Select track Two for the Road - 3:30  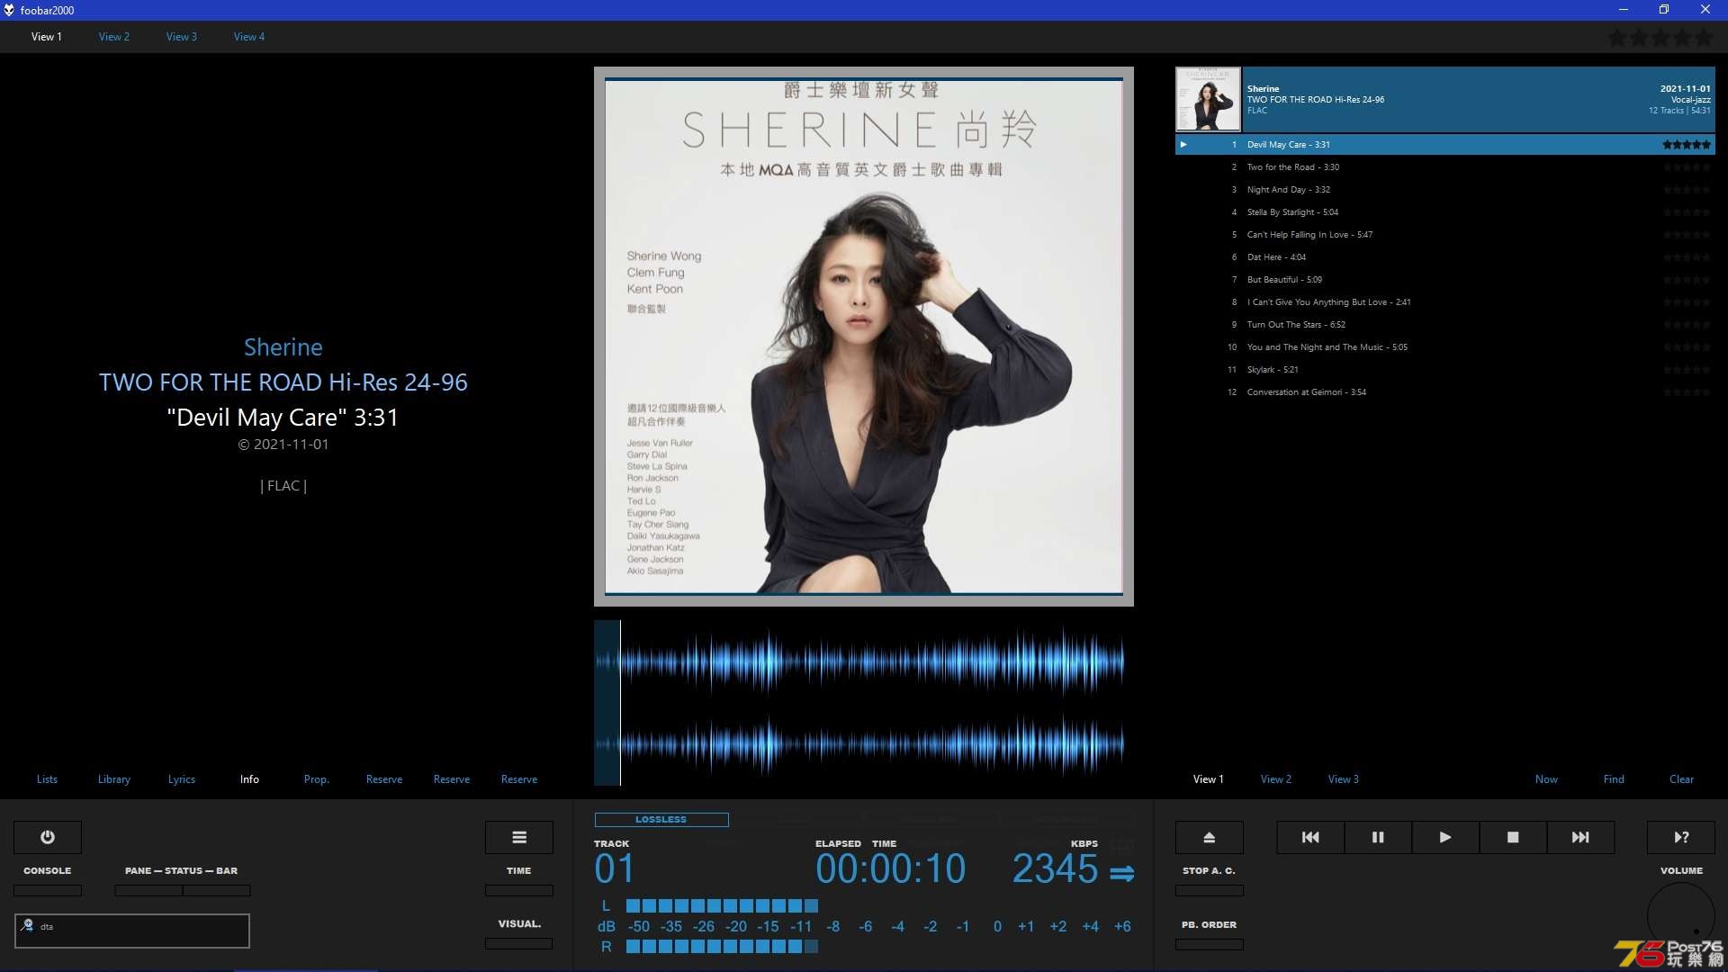[x=1445, y=167]
